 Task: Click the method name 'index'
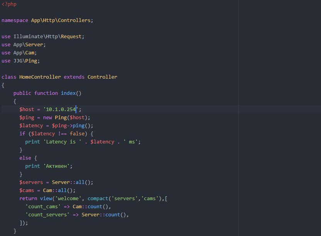[x=68, y=93]
